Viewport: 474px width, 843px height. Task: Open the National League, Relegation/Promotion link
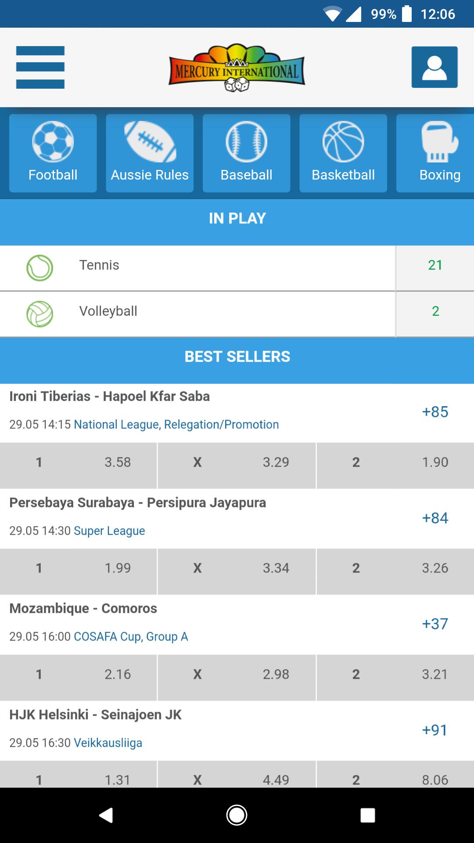coord(176,425)
